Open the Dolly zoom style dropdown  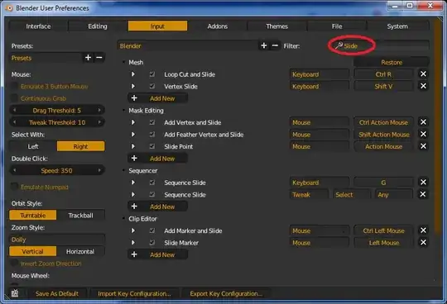(x=57, y=240)
